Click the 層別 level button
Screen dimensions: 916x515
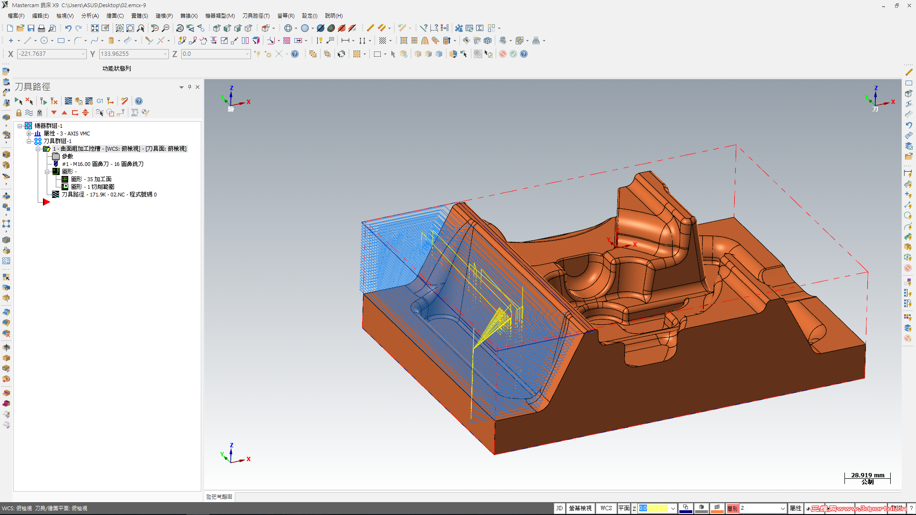[732, 508]
